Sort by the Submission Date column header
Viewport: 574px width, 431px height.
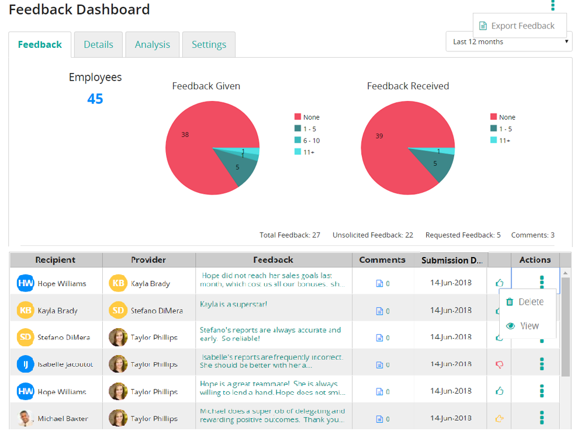click(x=452, y=260)
